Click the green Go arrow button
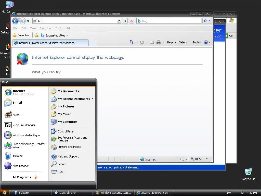The width and height of the screenshot is (261, 196). point(125,21)
